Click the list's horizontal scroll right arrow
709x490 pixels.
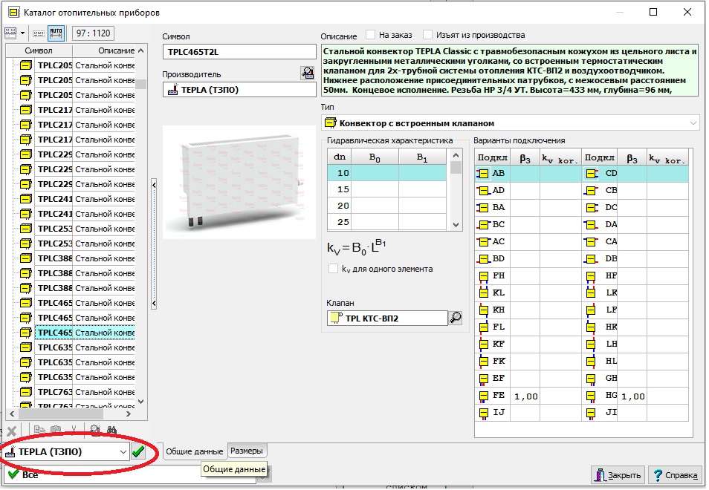[x=129, y=414]
